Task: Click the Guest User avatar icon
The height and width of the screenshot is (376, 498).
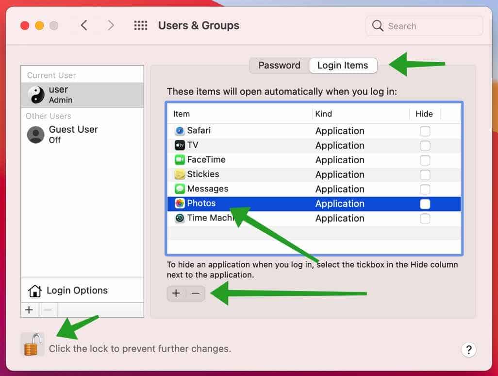Action: (x=36, y=135)
